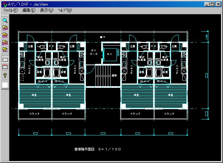
Task: Toggle the rectangle frame toolbar button
Action: coord(5,60)
